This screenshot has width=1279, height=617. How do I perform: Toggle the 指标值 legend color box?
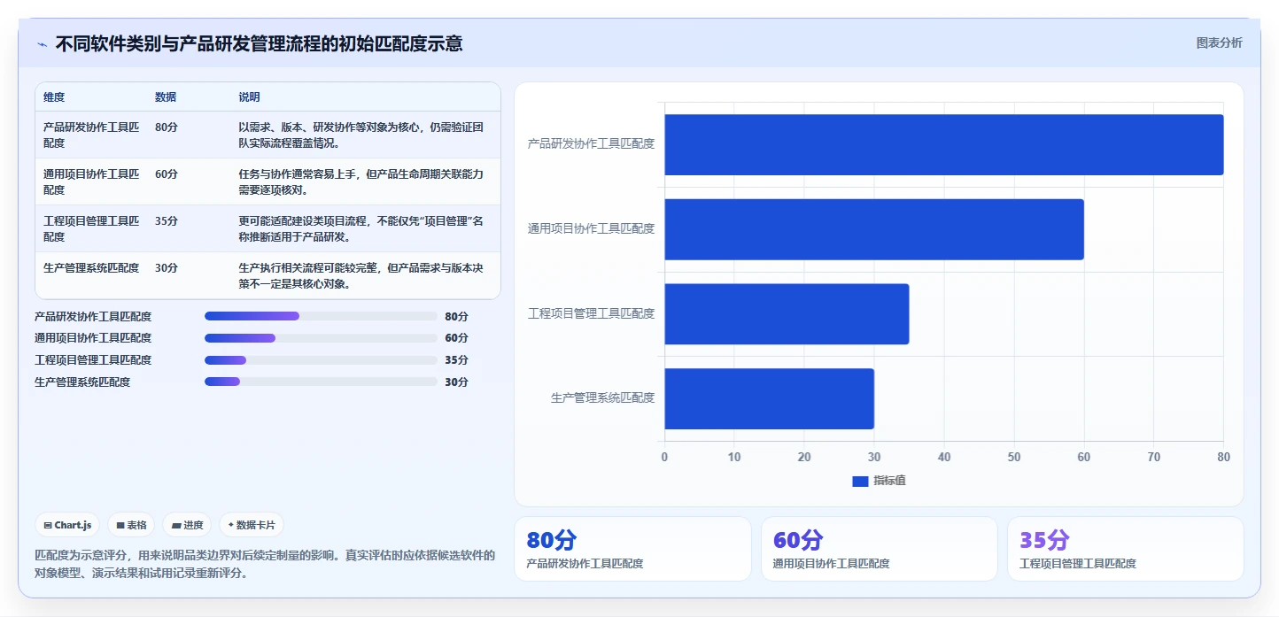tap(860, 481)
